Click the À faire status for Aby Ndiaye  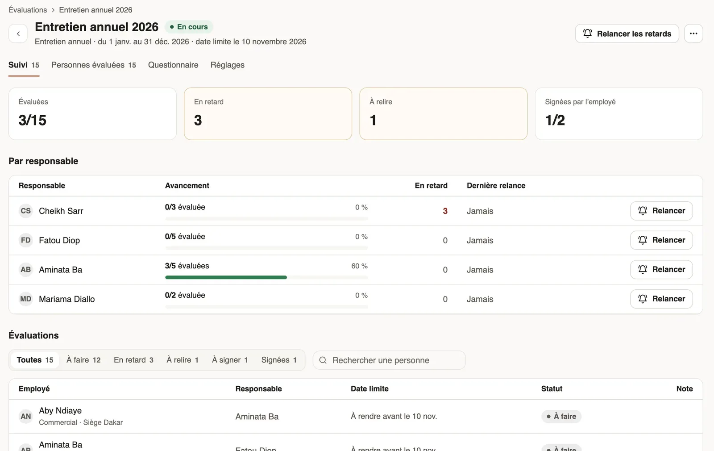(561, 416)
